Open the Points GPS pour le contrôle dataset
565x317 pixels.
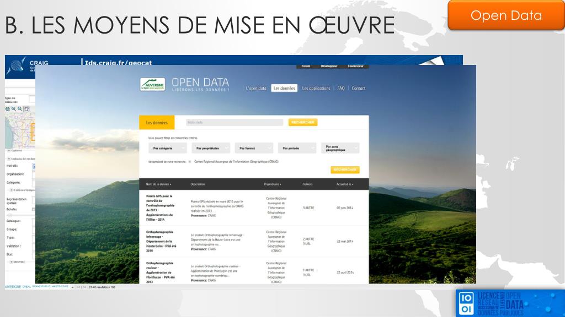160,207
